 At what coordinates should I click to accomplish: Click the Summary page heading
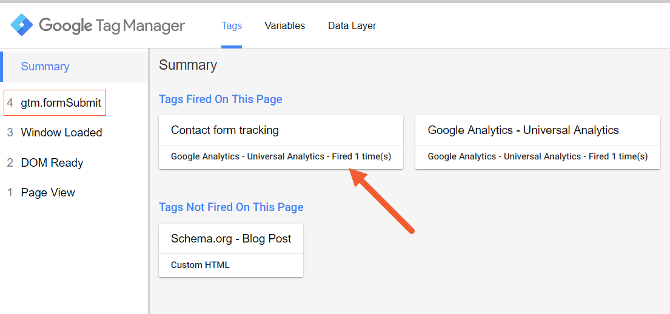pos(188,65)
